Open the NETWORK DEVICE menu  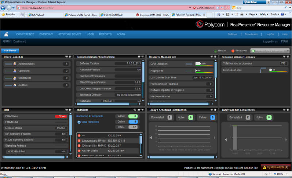tap(69, 34)
